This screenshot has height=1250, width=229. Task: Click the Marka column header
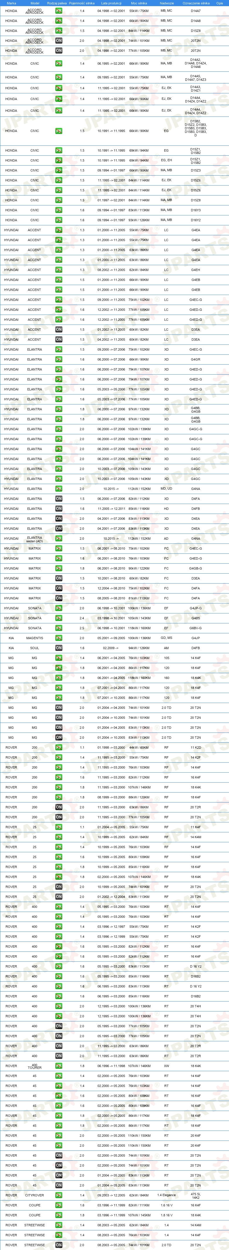[x=11, y=3]
